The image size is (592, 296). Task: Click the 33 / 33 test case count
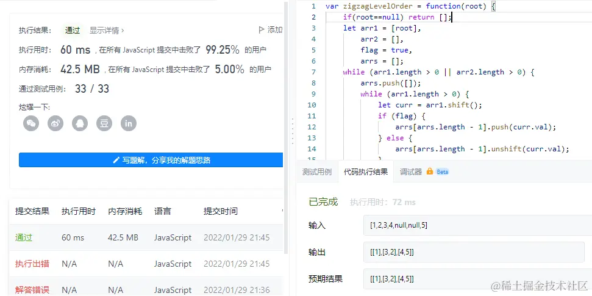click(x=92, y=89)
